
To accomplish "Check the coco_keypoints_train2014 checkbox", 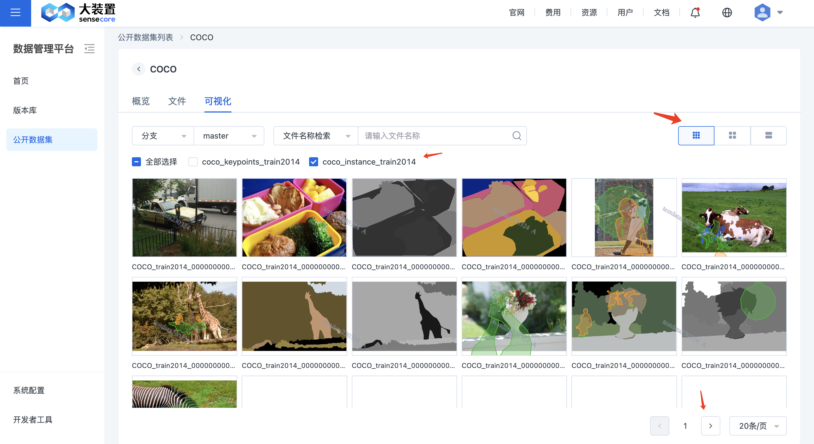I will click(193, 162).
